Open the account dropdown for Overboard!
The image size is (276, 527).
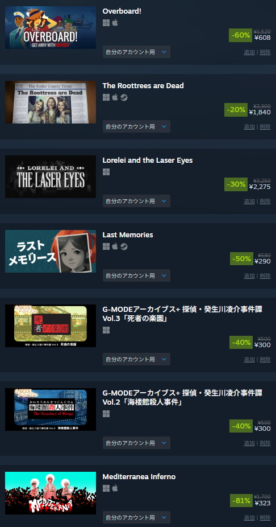point(136,52)
